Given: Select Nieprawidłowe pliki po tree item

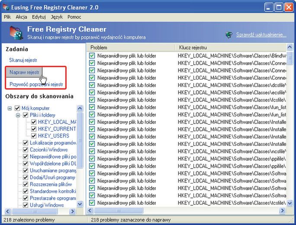Looking at the screenshot, I should [53, 157].
